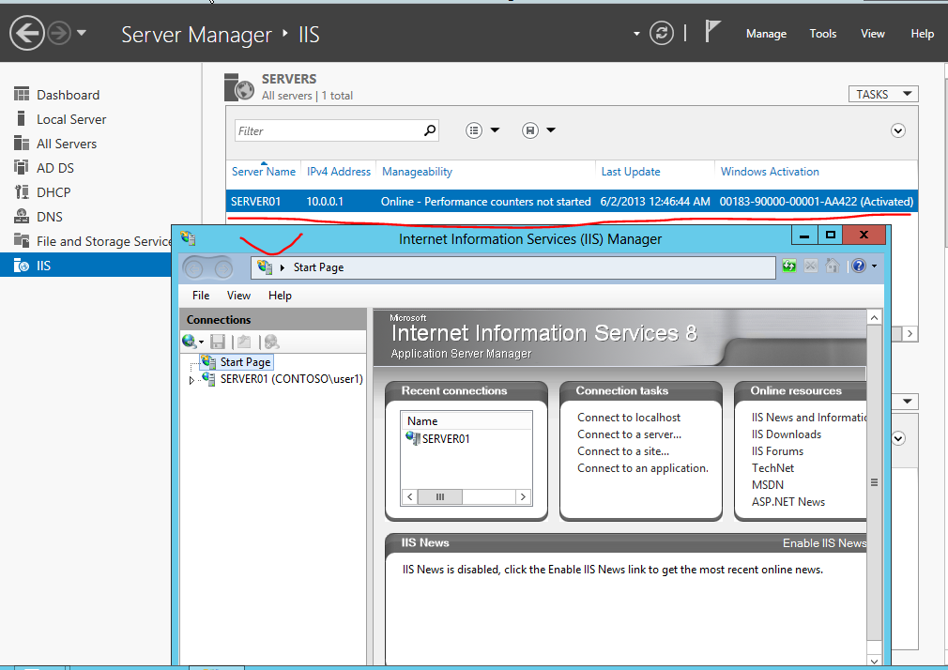Screen dimensions: 948x670
Task: Expand servers filter criteria chevron
Action: tap(898, 130)
